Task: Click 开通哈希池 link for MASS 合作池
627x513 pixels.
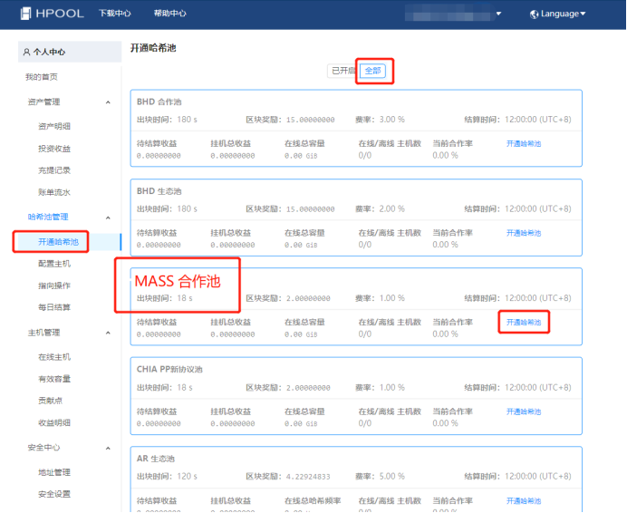Action: (524, 322)
